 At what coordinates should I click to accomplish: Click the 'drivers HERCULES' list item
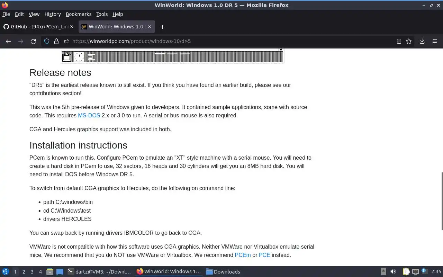67,219
